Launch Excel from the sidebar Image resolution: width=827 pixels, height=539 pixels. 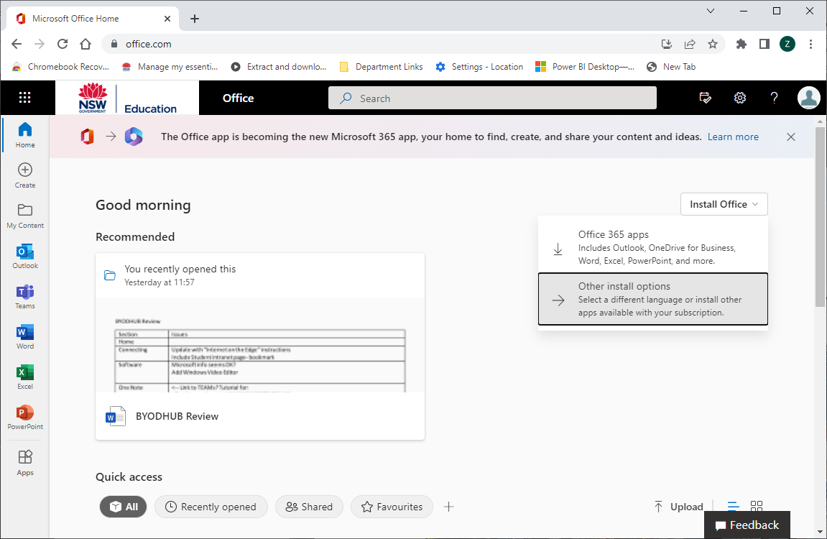pyautogui.click(x=25, y=377)
